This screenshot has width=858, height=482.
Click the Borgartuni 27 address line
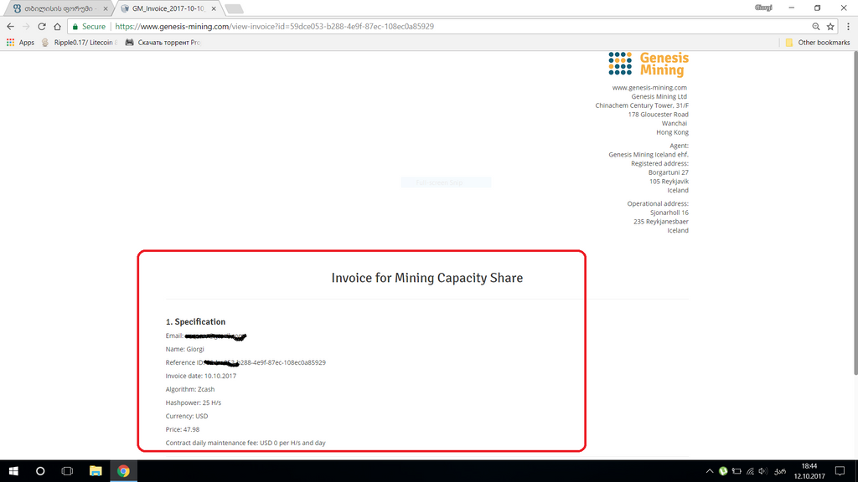(668, 172)
